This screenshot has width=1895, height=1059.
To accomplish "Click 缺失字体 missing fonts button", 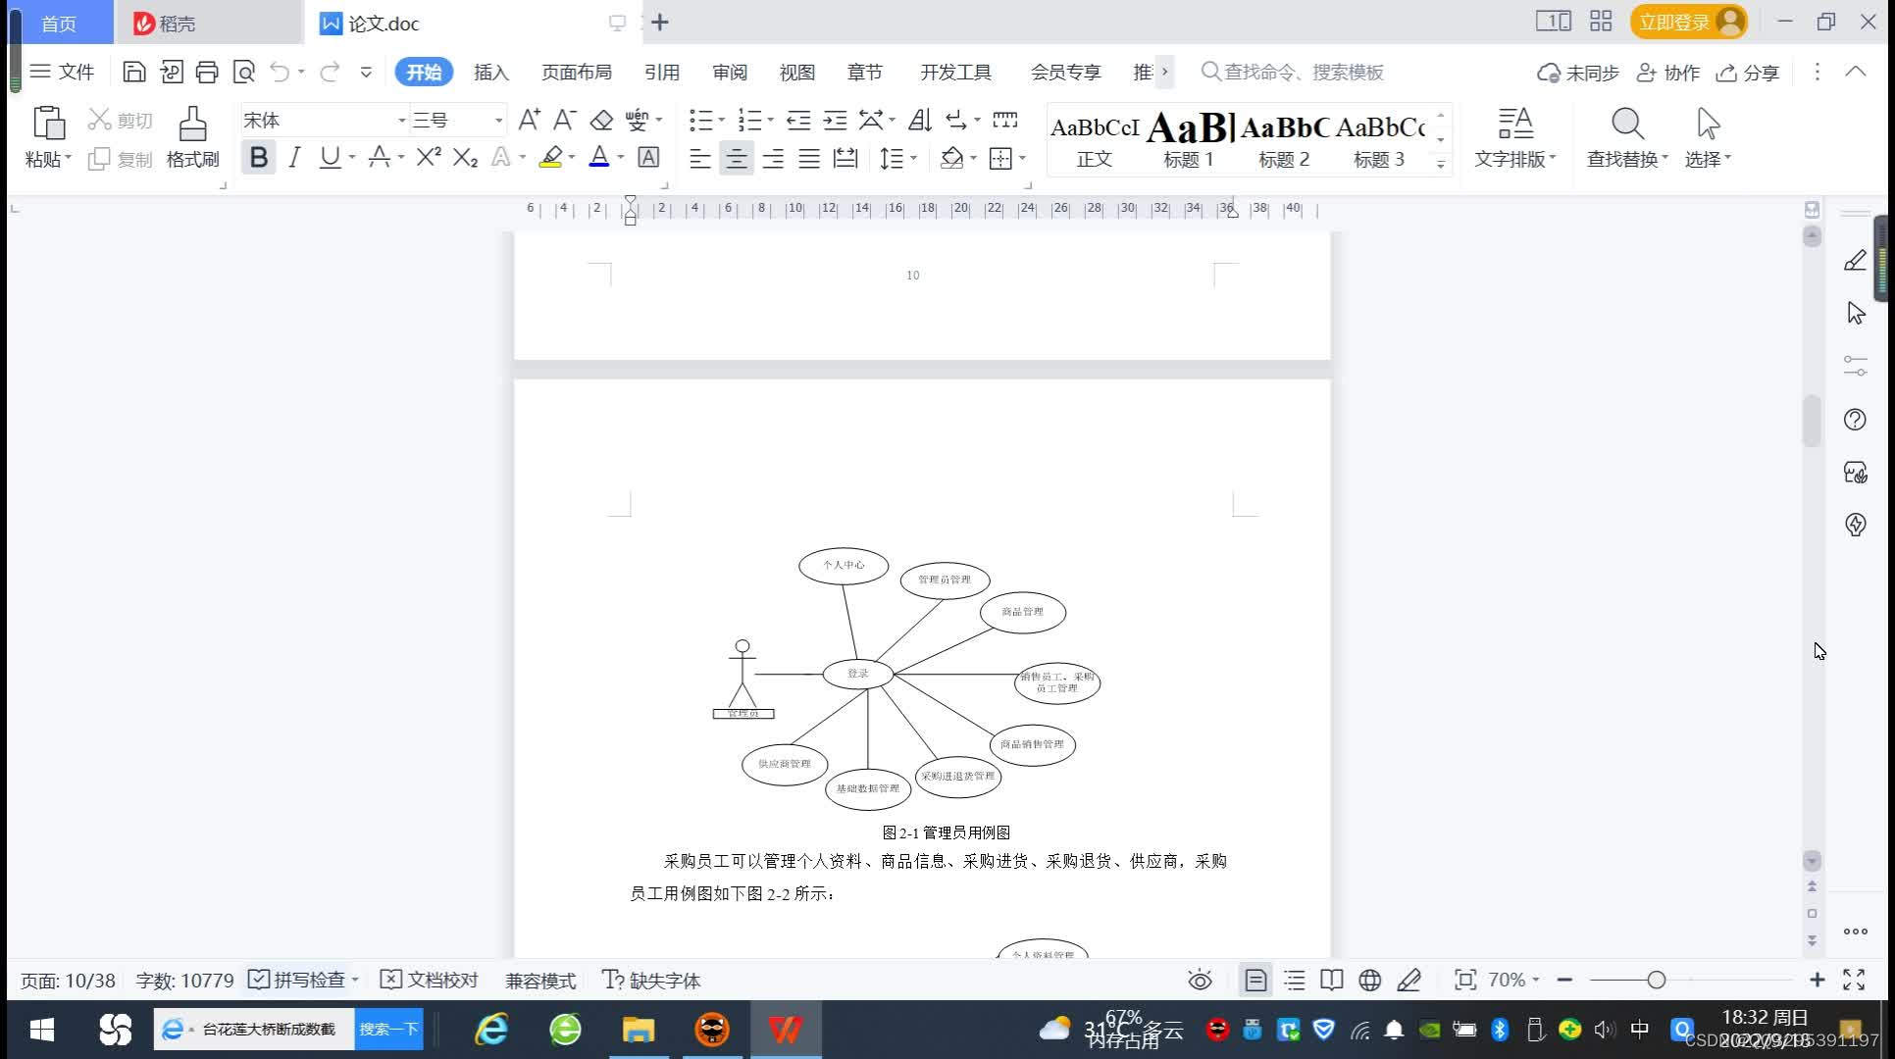I will [651, 980].
